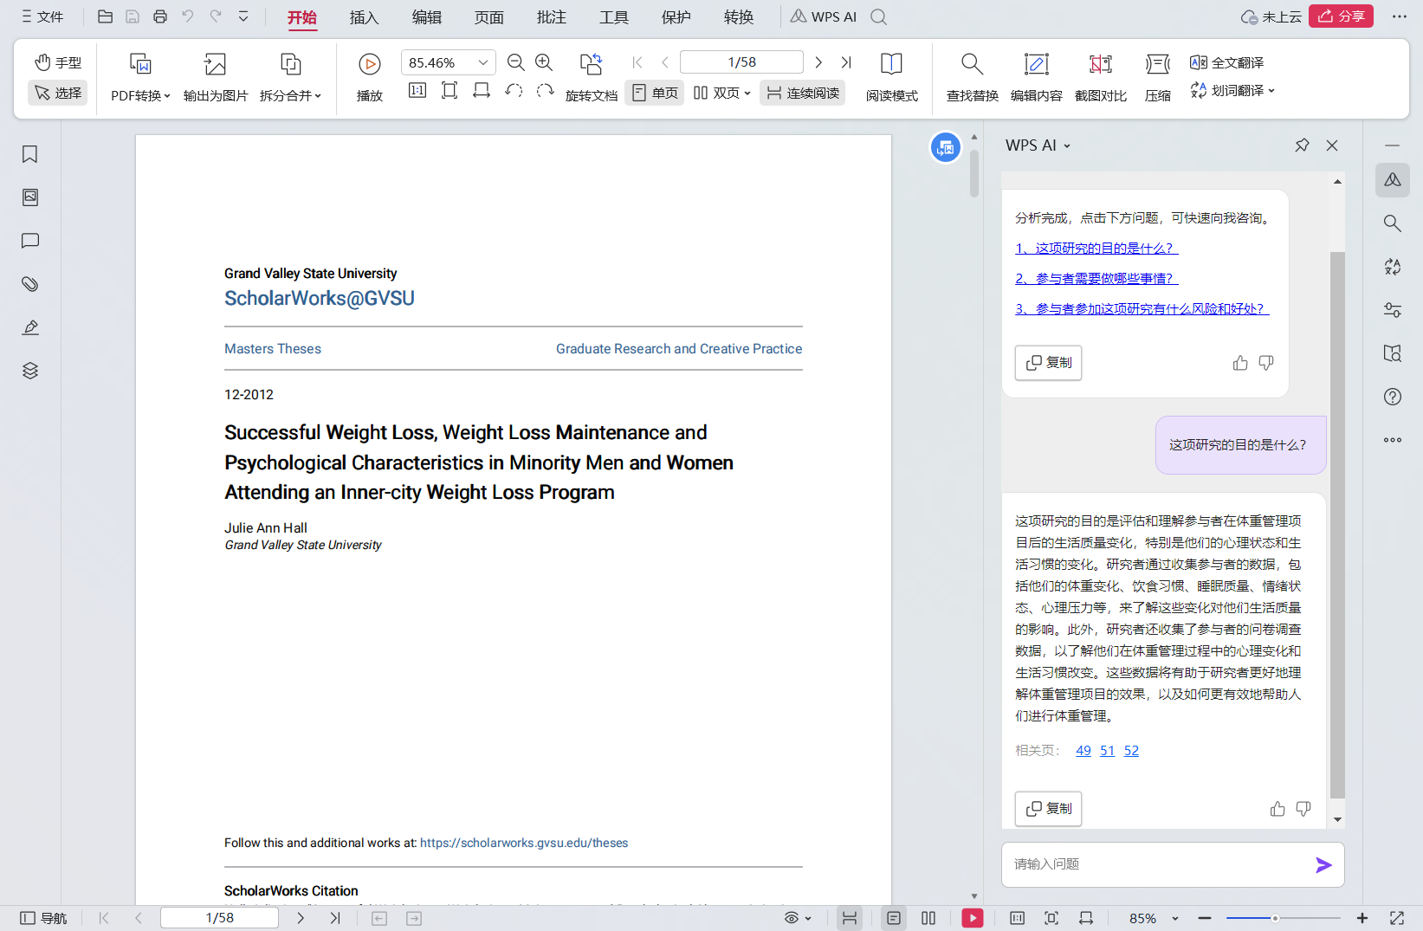Click the PDF转换 convert icon

[140, 64]
